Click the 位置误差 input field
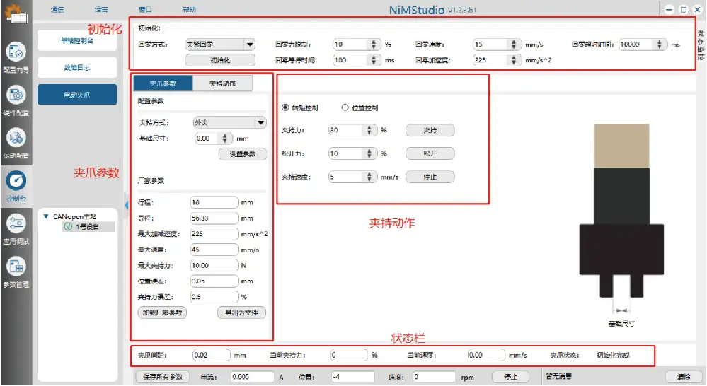Screen dimensions: 707x386 (214, 281)
